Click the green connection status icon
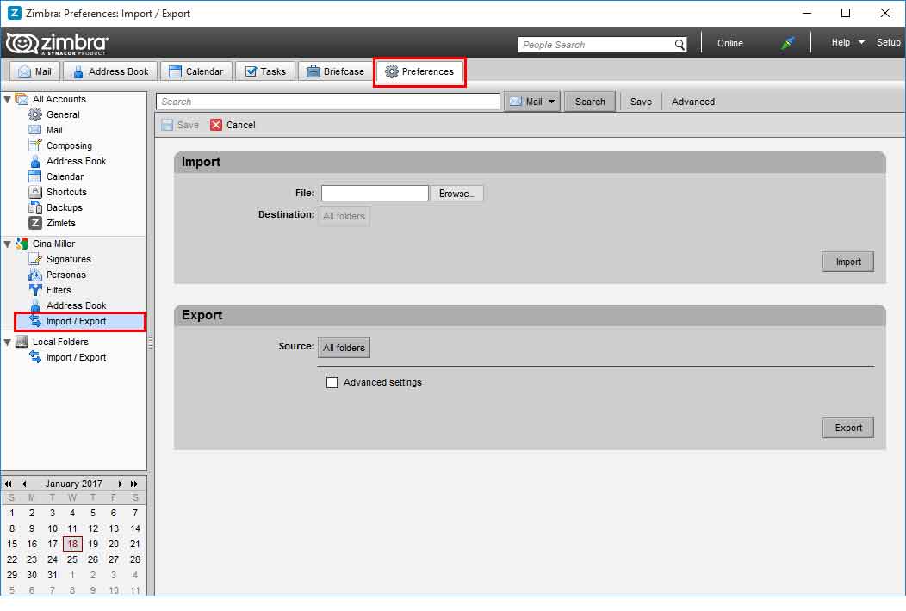906x611 pixels. tap(787, 43)
